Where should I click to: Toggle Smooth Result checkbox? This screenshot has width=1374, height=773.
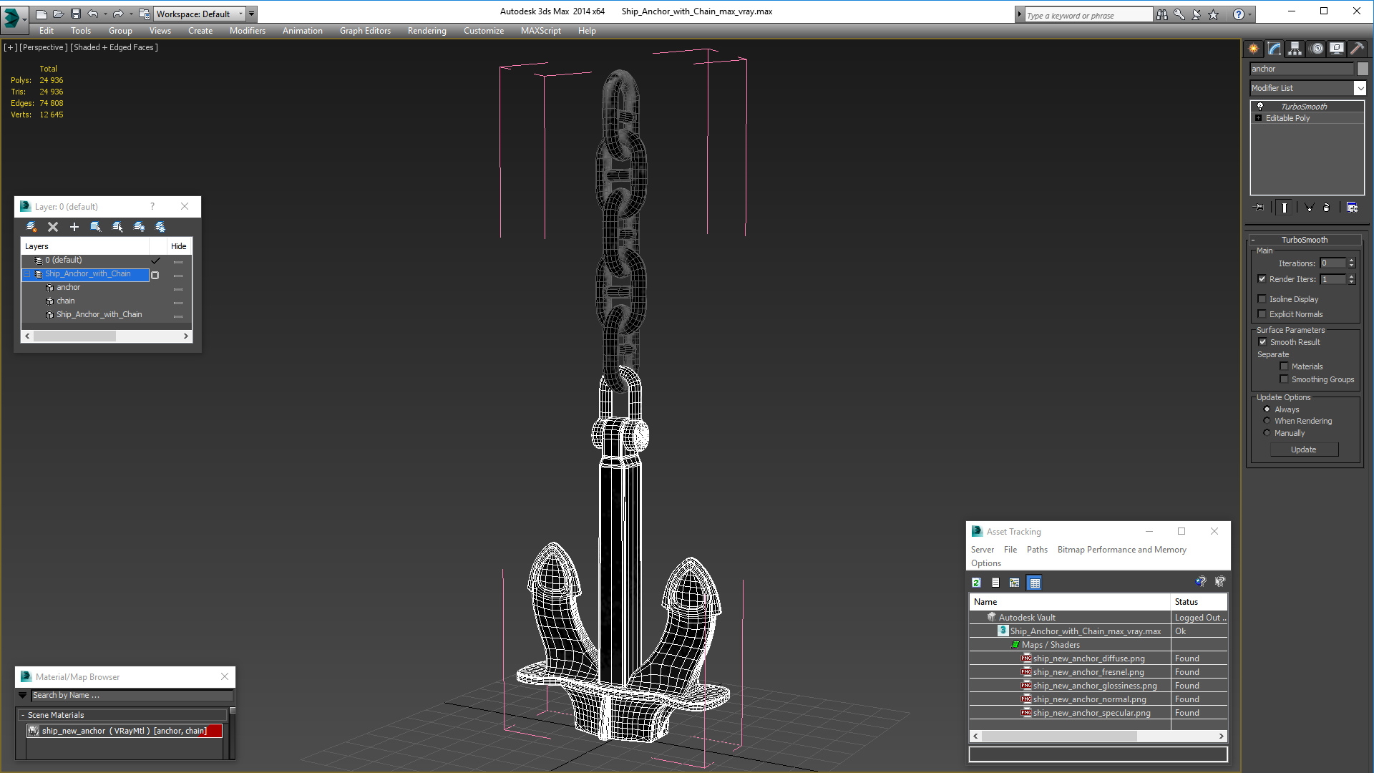coord(1263,342)
